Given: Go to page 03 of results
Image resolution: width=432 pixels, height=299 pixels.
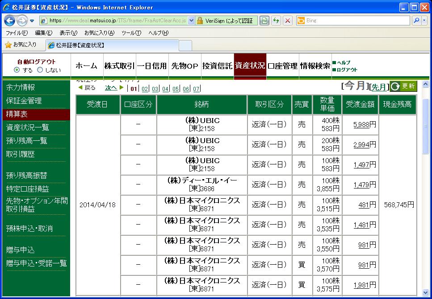Looking at the screenshot, I should point(155,89).
